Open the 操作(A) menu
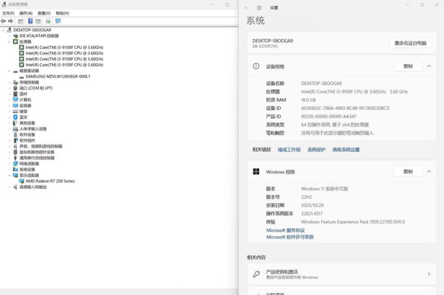 (26, 14)
